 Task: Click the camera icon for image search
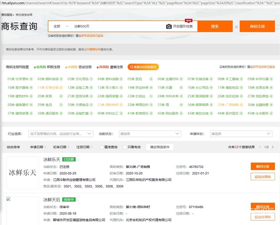coord(169,26)
